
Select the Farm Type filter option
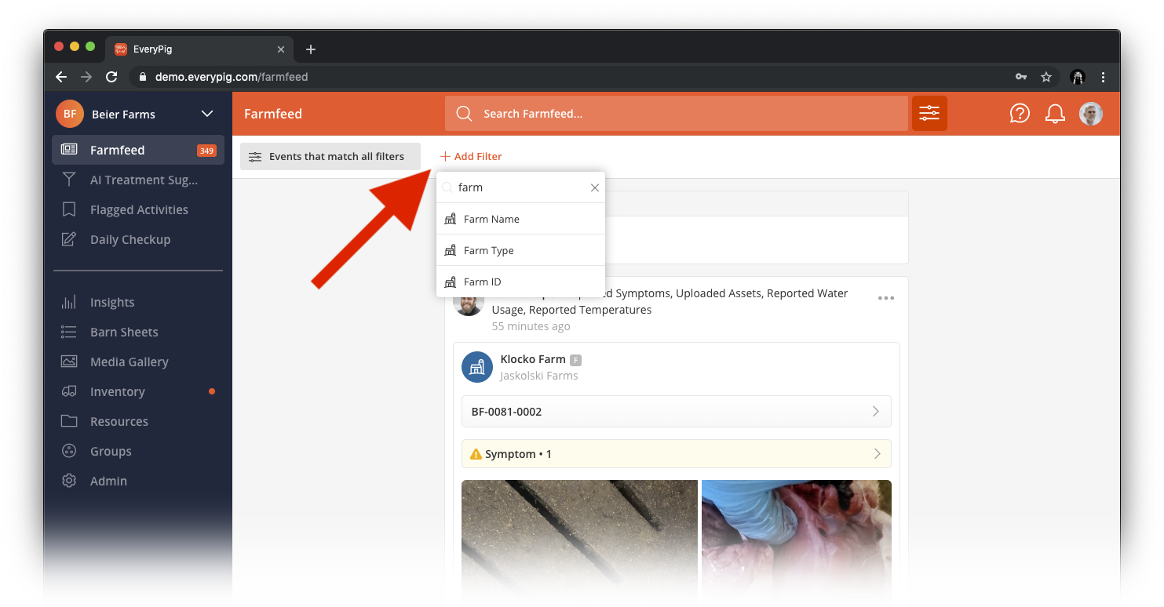[520, 250]
